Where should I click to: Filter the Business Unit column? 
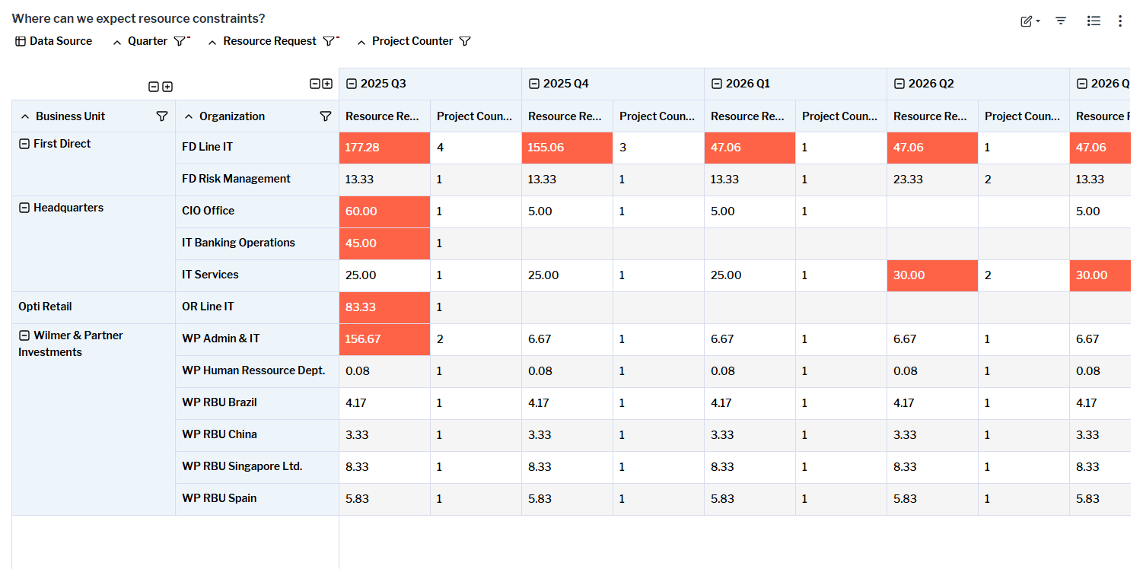tap(161, 116)
